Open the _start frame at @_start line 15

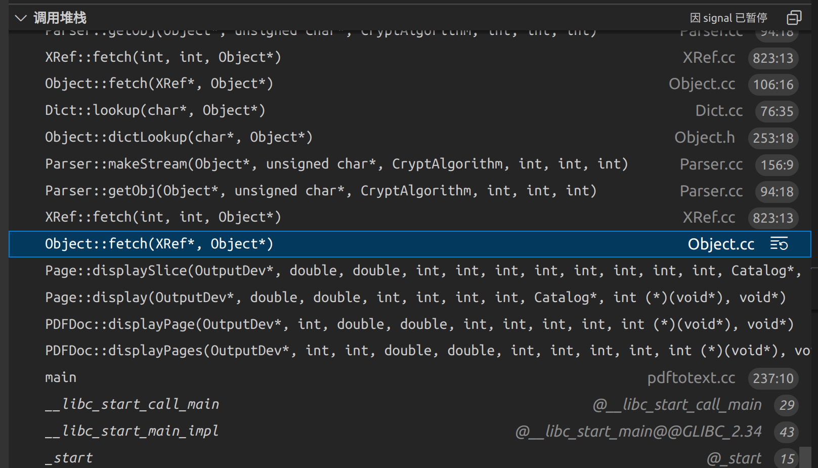pyautogui.click(x=68, y=457)
